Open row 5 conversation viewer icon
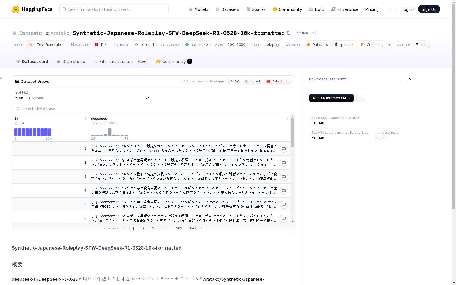Viewport: 456px width, 285px height. coord(284,205)
